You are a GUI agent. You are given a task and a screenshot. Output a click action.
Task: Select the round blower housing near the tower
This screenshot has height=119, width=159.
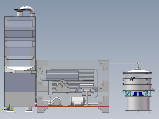point(57,101)
